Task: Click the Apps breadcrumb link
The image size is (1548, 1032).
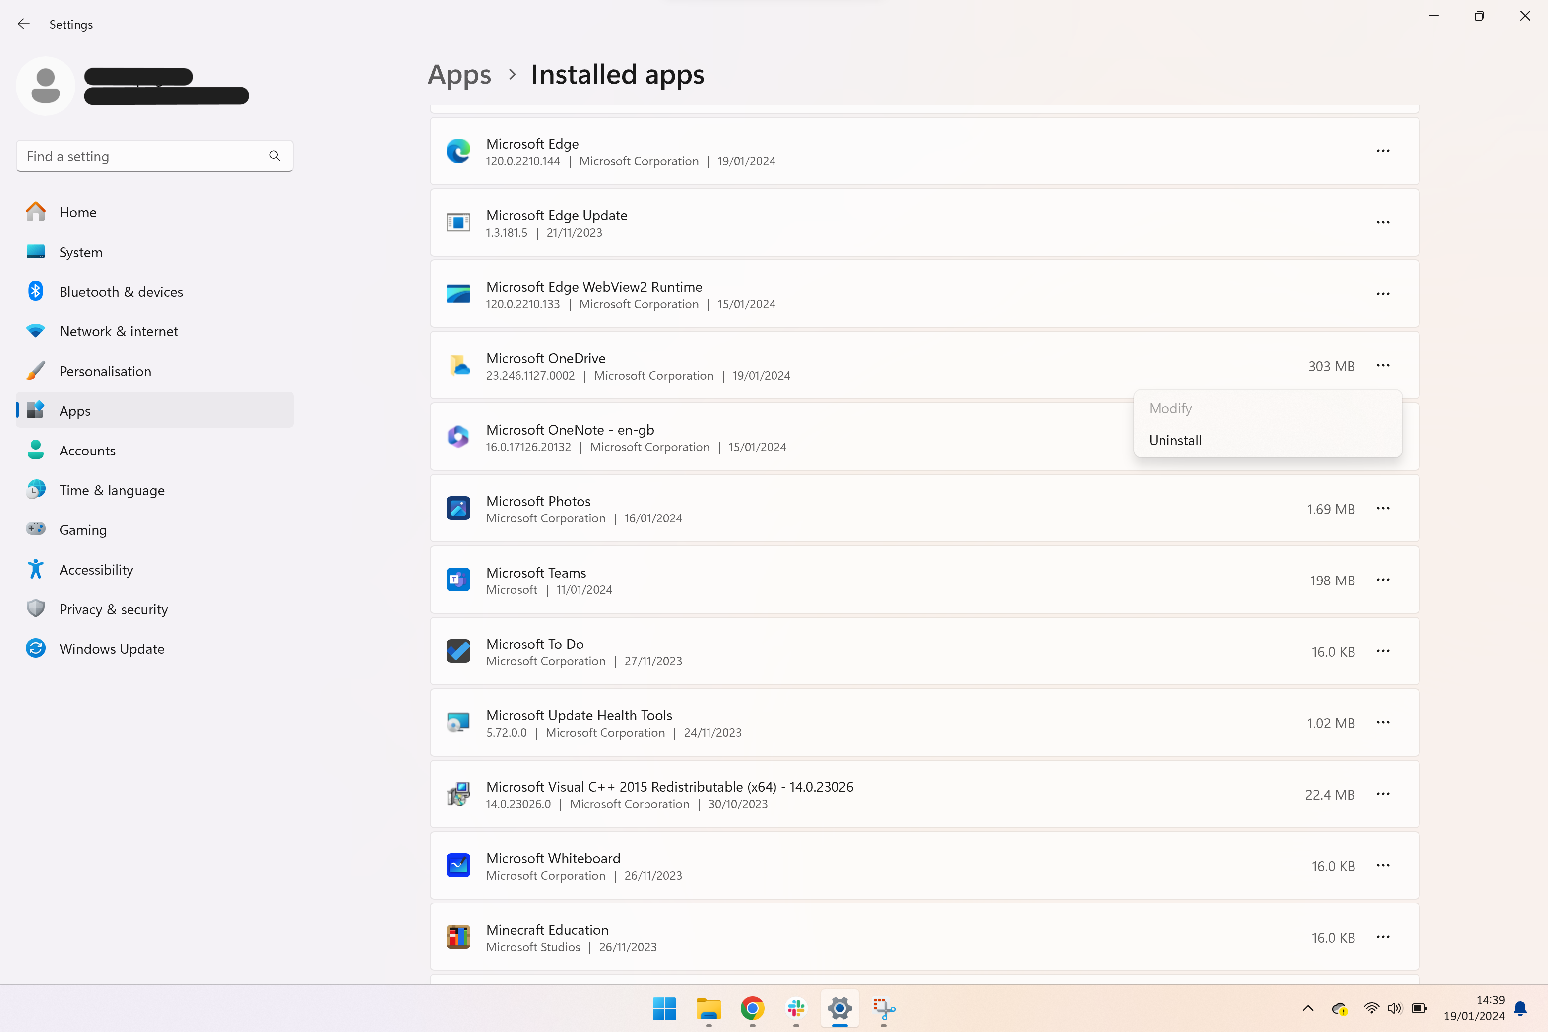Action: coord(459,74)
